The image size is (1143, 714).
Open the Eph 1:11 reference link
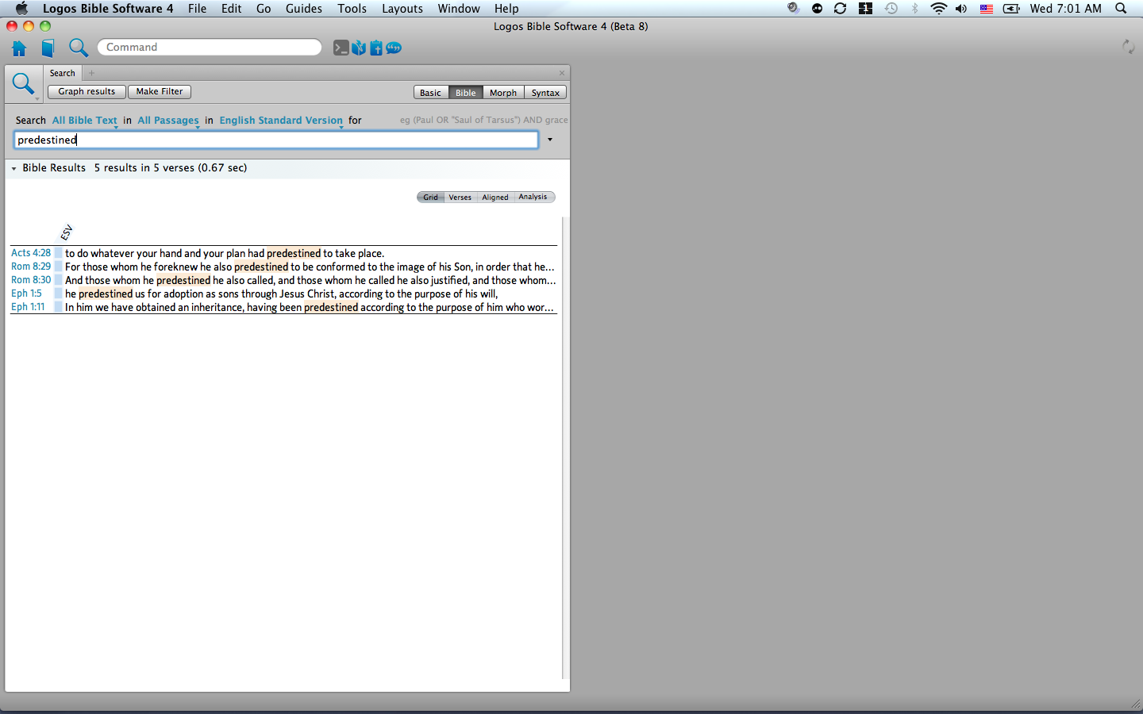[28, 307]
